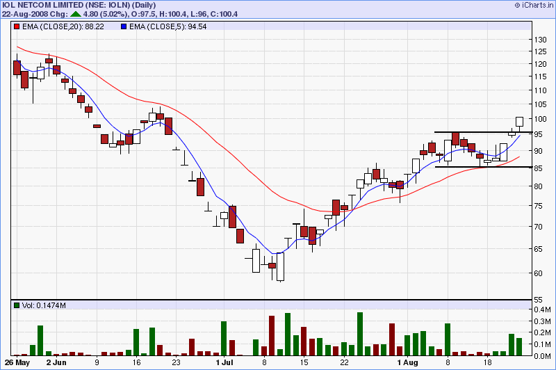
Task: Click the lower black support line at 85
Action: point(483,167)
